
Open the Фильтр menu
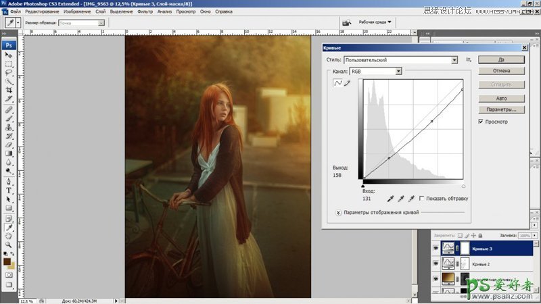coord(145,11)
